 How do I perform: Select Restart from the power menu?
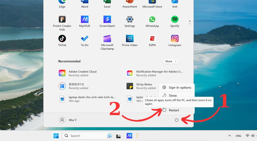point(174,110)
